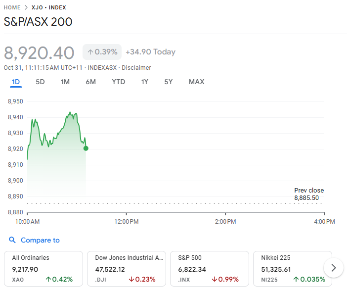This screenshot has height=292, width=347.
Task: Click the breadcrumb chevron after HOME
Action: coord(26,8)
